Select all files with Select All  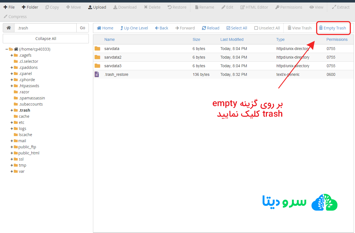(237, 28)
